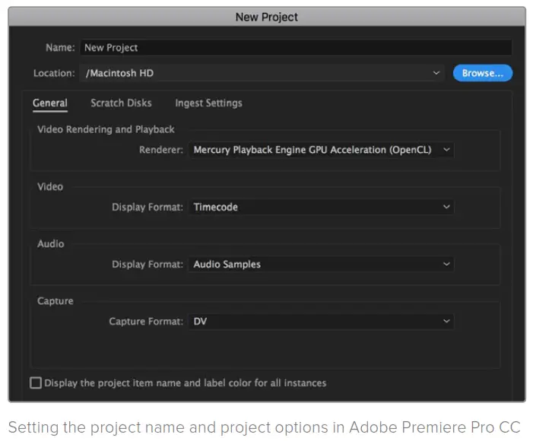Go to the Ingest Settings tab

[208, 103]
